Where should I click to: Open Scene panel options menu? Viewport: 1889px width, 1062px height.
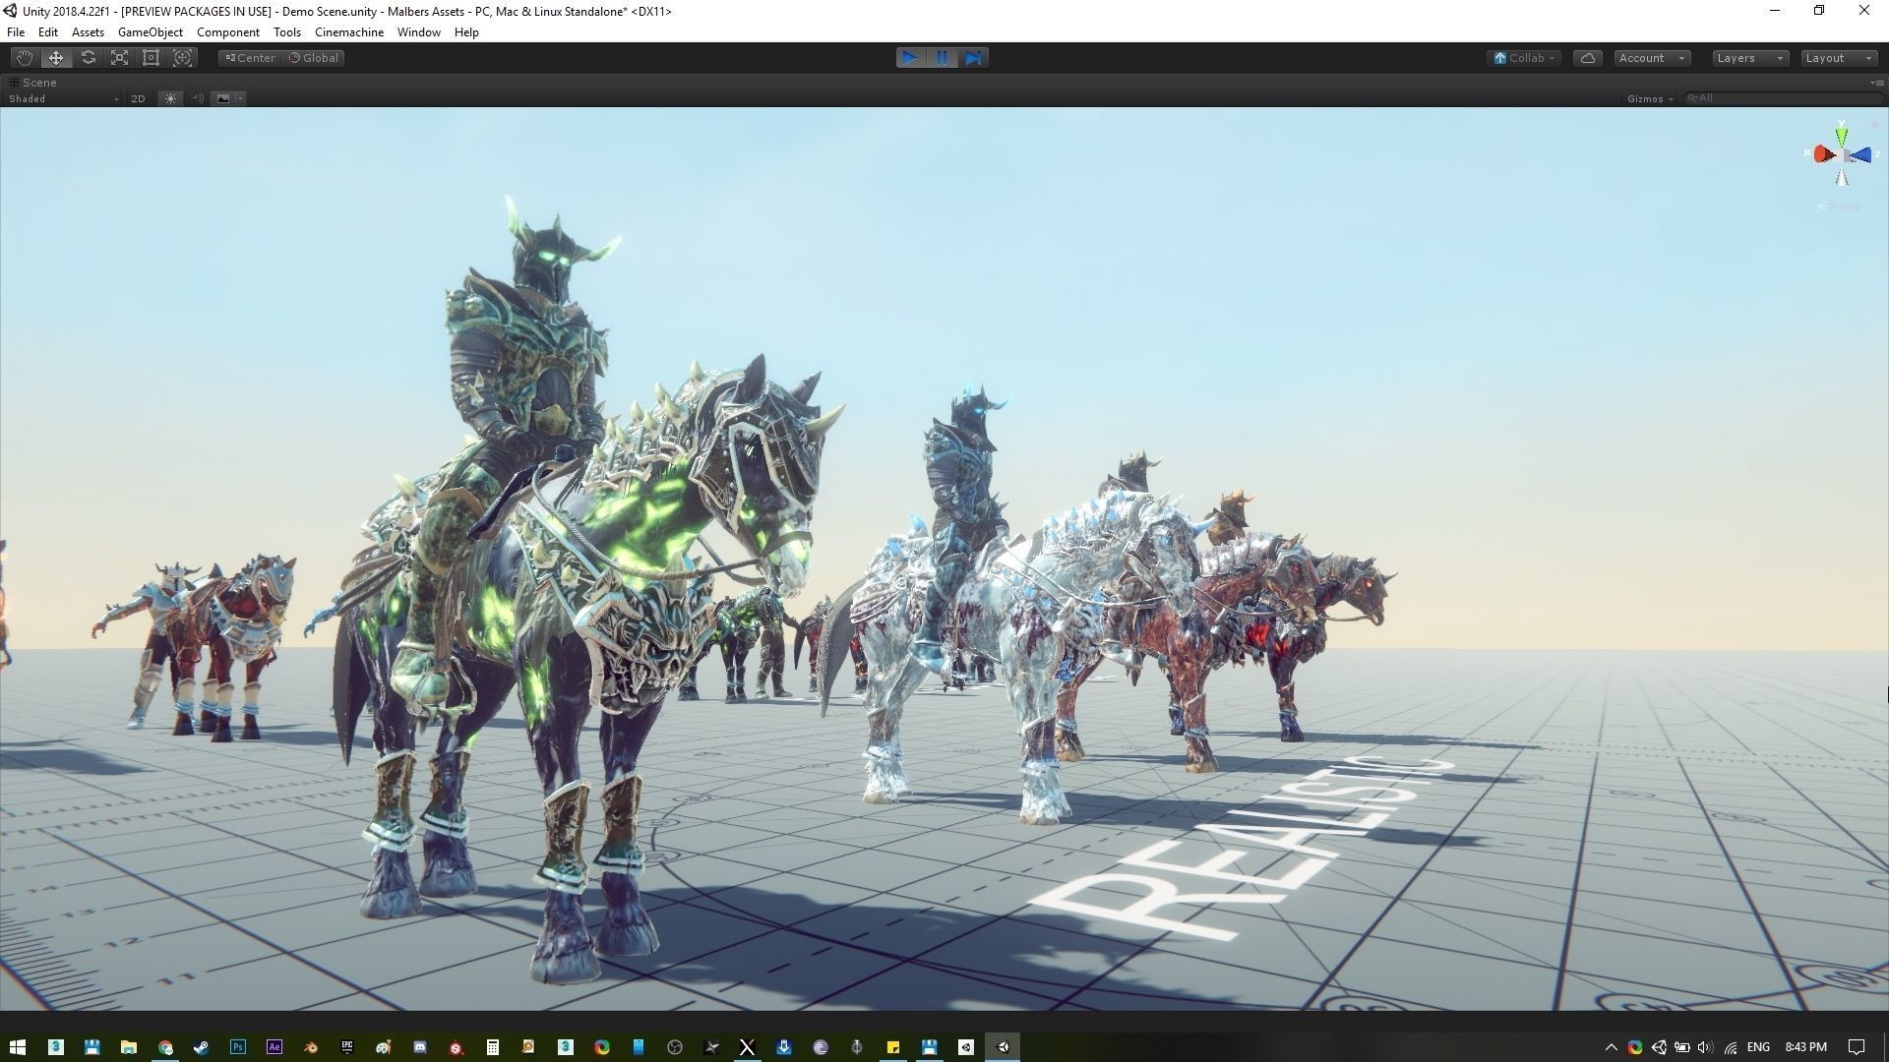point(1877,83)
